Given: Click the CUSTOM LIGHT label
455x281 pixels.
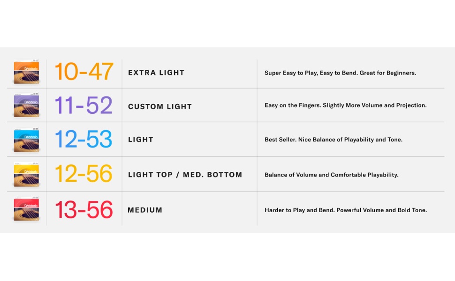Looking at the screenshot, I should [160, 107].
